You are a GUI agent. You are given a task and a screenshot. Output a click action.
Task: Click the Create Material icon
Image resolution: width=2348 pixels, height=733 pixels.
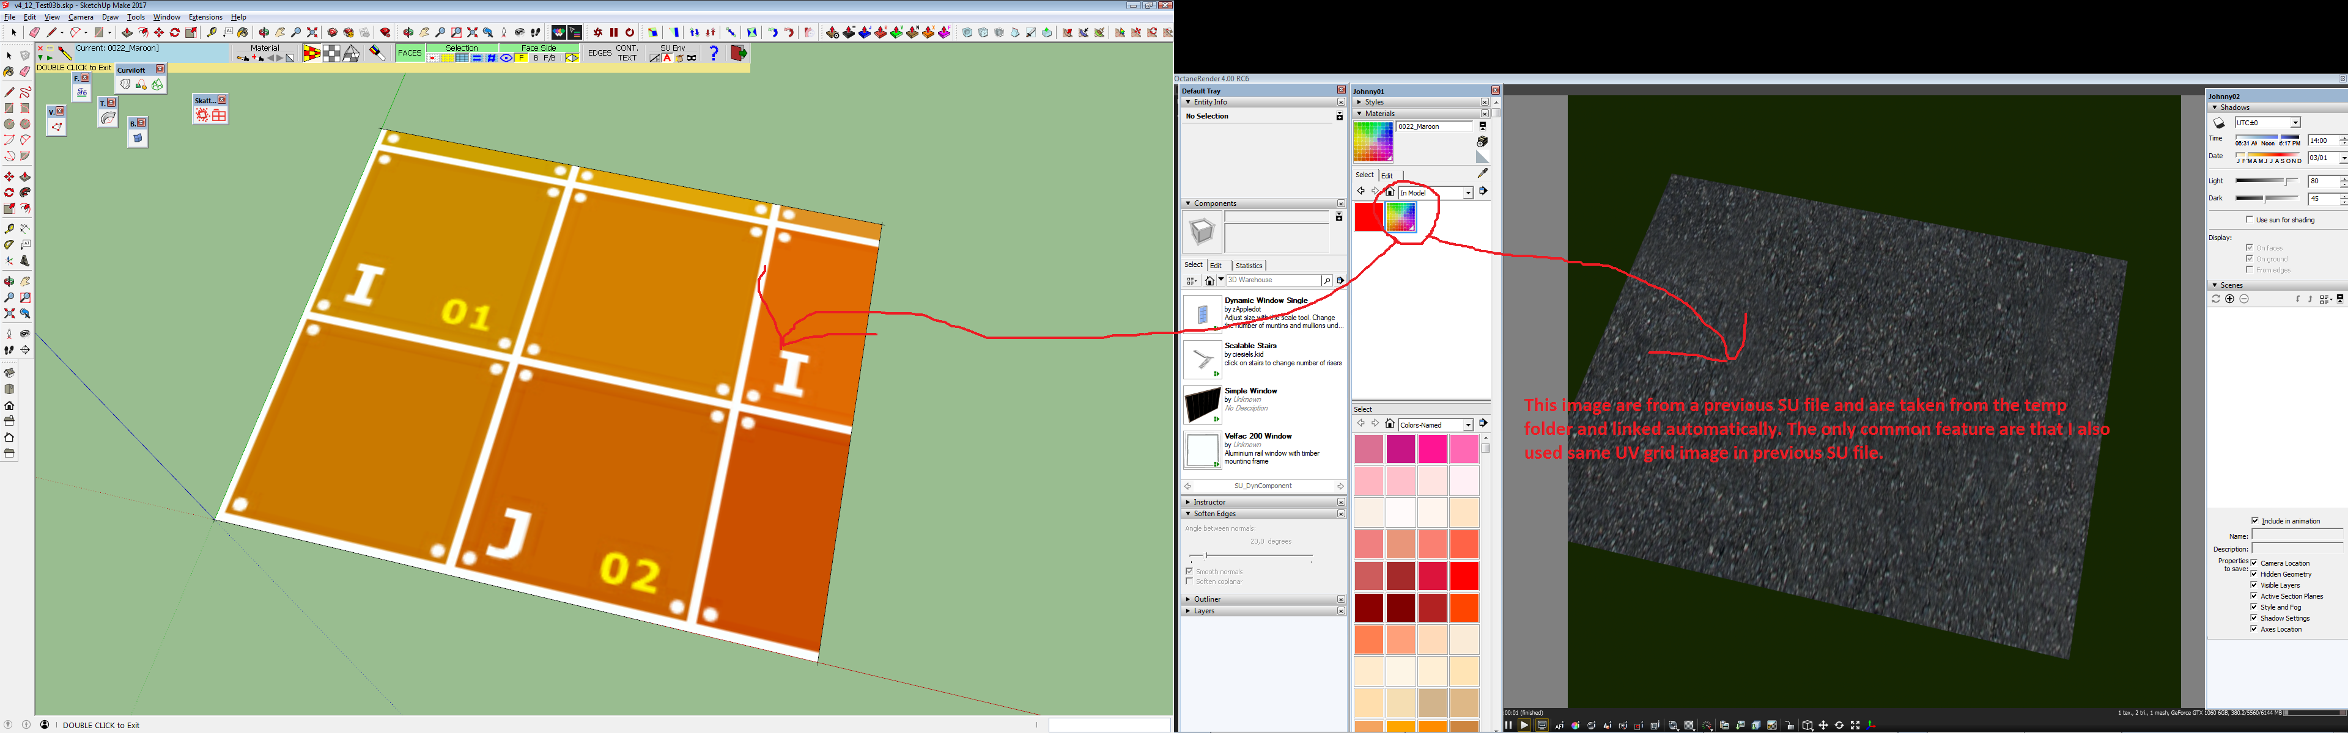tap(1482, 142)
